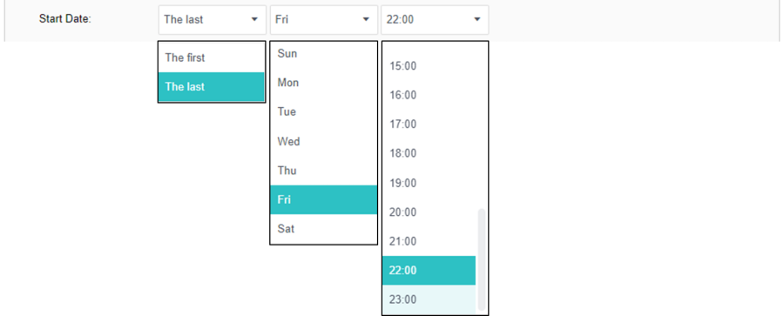Open the 22:00 time dropdown
784x316 pixels.
point(435,20)
